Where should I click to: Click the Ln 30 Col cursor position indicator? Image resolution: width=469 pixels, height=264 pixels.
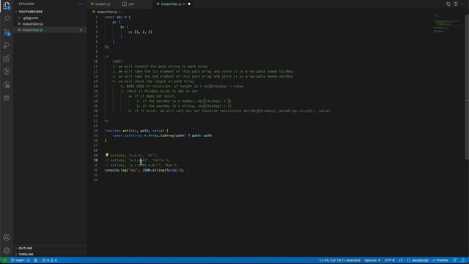(x=340, y=260)
